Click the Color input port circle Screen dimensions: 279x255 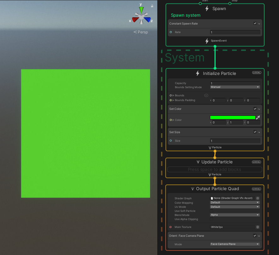click(171, 120)
